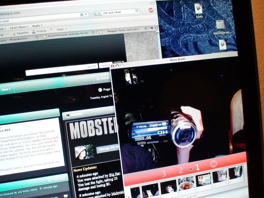Click the Manage My Mob button

pyautogui.click(x=108, y=149)
